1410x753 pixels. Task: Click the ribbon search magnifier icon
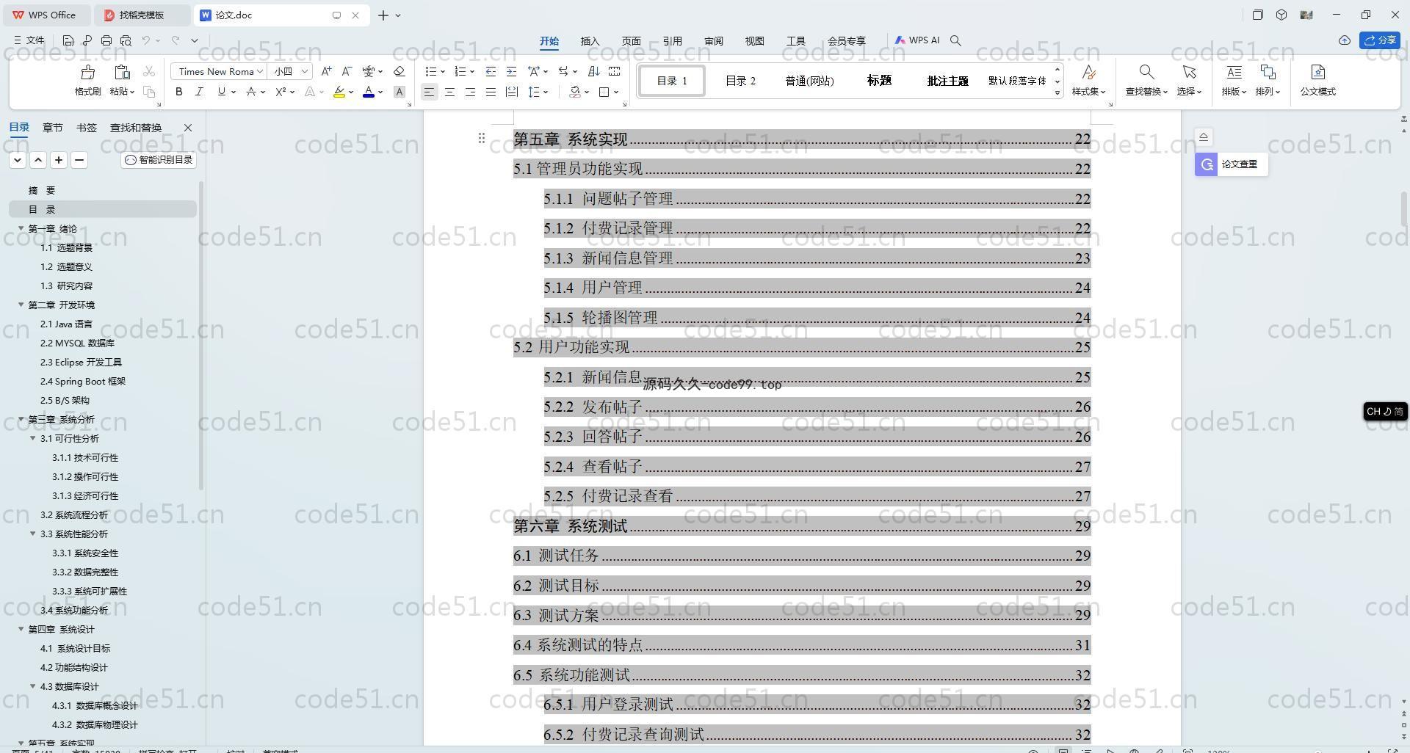pos(955,40)
